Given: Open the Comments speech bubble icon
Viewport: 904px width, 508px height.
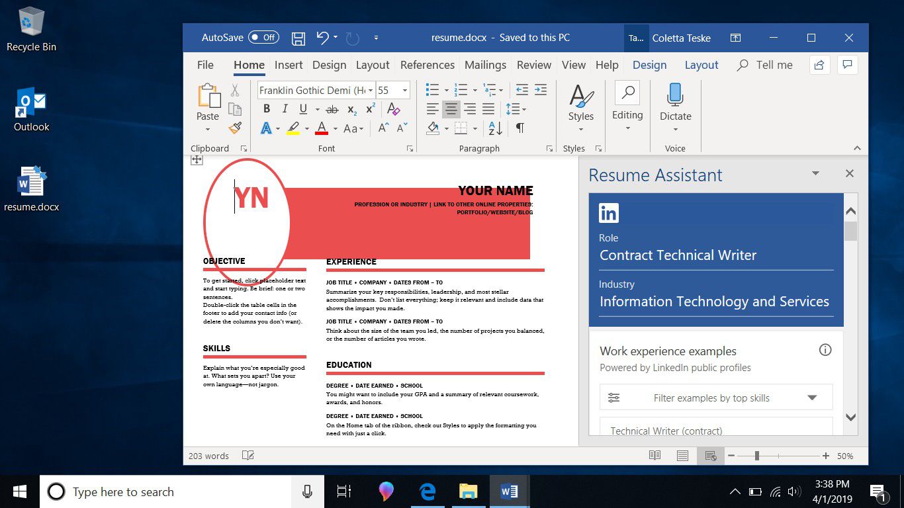Looking at the screenshot, I should tap(847, 65).
